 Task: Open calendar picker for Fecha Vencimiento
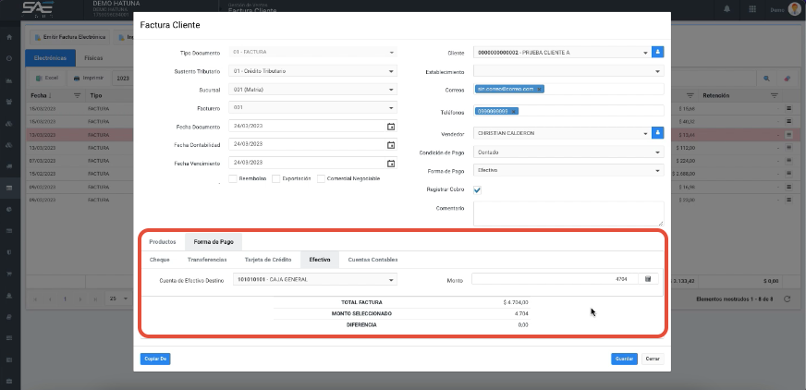[x=391, y=164]
